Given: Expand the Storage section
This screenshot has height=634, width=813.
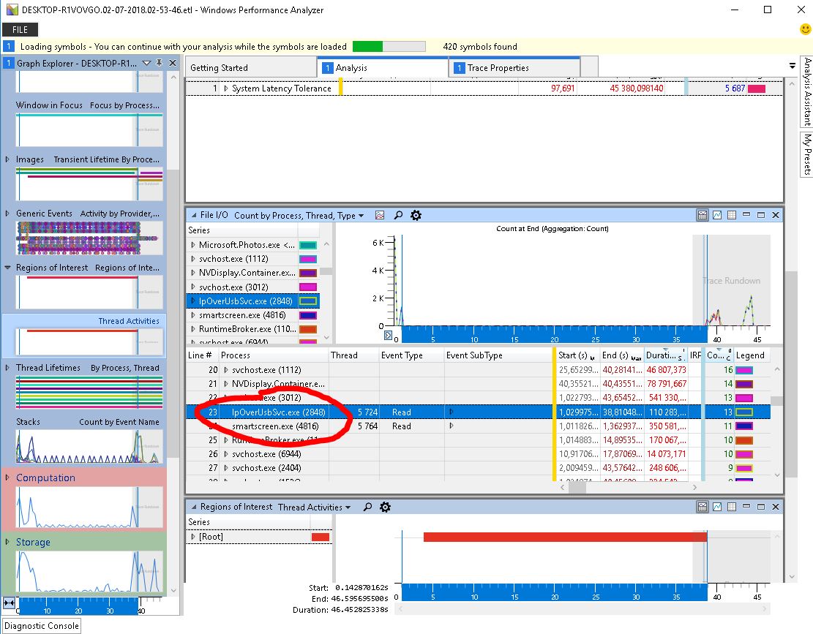Looking at the screenshot, I should 7,541.
